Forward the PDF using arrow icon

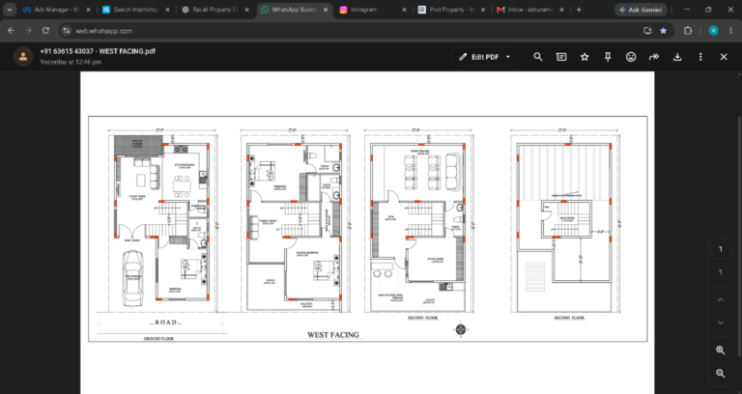pyautogui.click(x=654, y=57)
